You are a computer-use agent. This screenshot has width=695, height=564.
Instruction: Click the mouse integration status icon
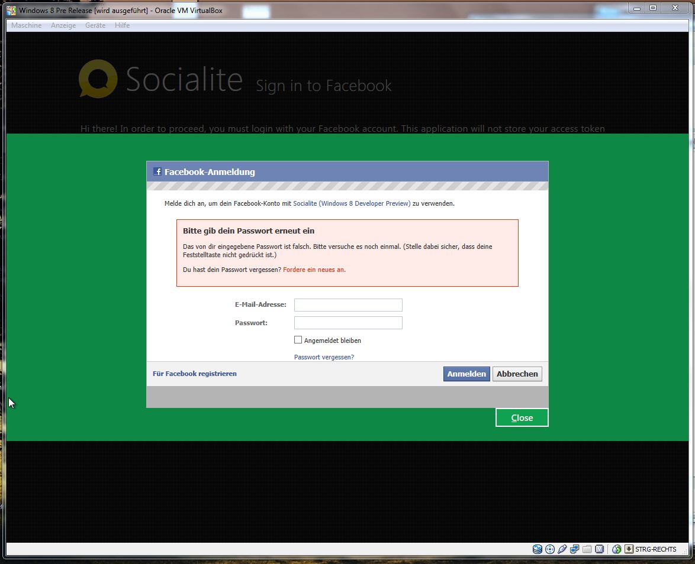point(616,549)
